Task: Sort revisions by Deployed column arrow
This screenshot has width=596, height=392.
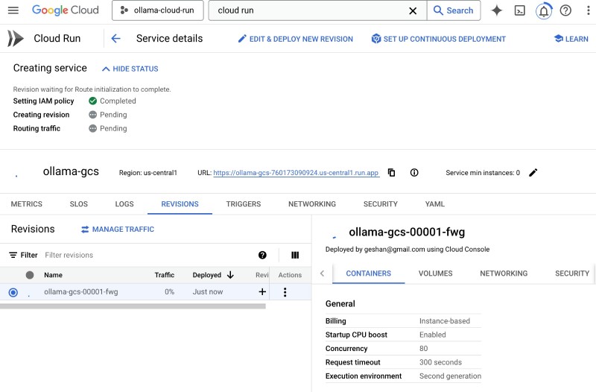Action: [230, 275]
